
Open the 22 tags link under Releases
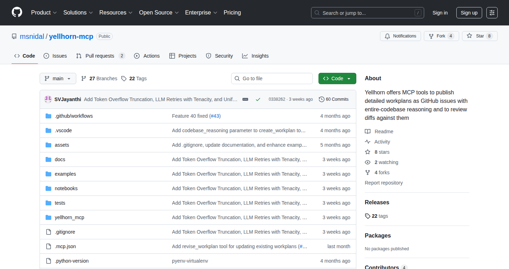pyautogui.click(x=376, y=216)
